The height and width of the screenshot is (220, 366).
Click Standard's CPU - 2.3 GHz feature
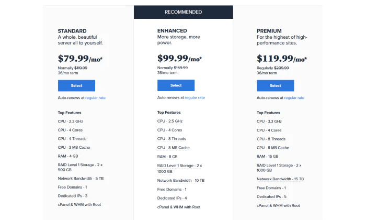click(70, 122)
